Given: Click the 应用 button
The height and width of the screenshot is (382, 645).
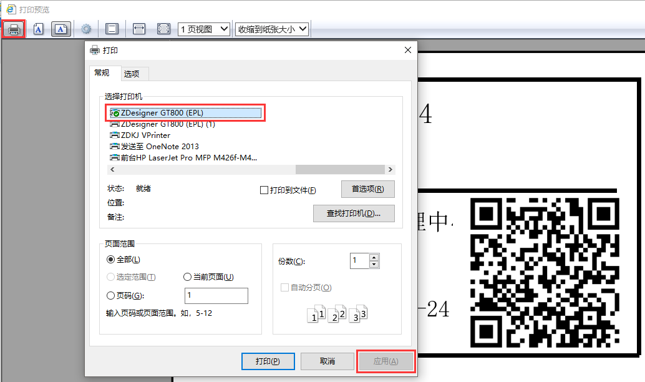Looking at the screenshot, I should (x=386, y=361).
